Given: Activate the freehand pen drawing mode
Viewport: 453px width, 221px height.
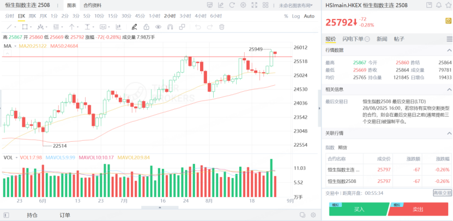Looking at the screenshot, I should tap(134, 27).
